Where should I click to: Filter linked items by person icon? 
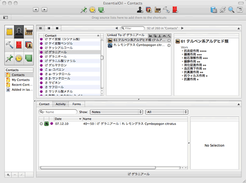(x=159, y=36)
